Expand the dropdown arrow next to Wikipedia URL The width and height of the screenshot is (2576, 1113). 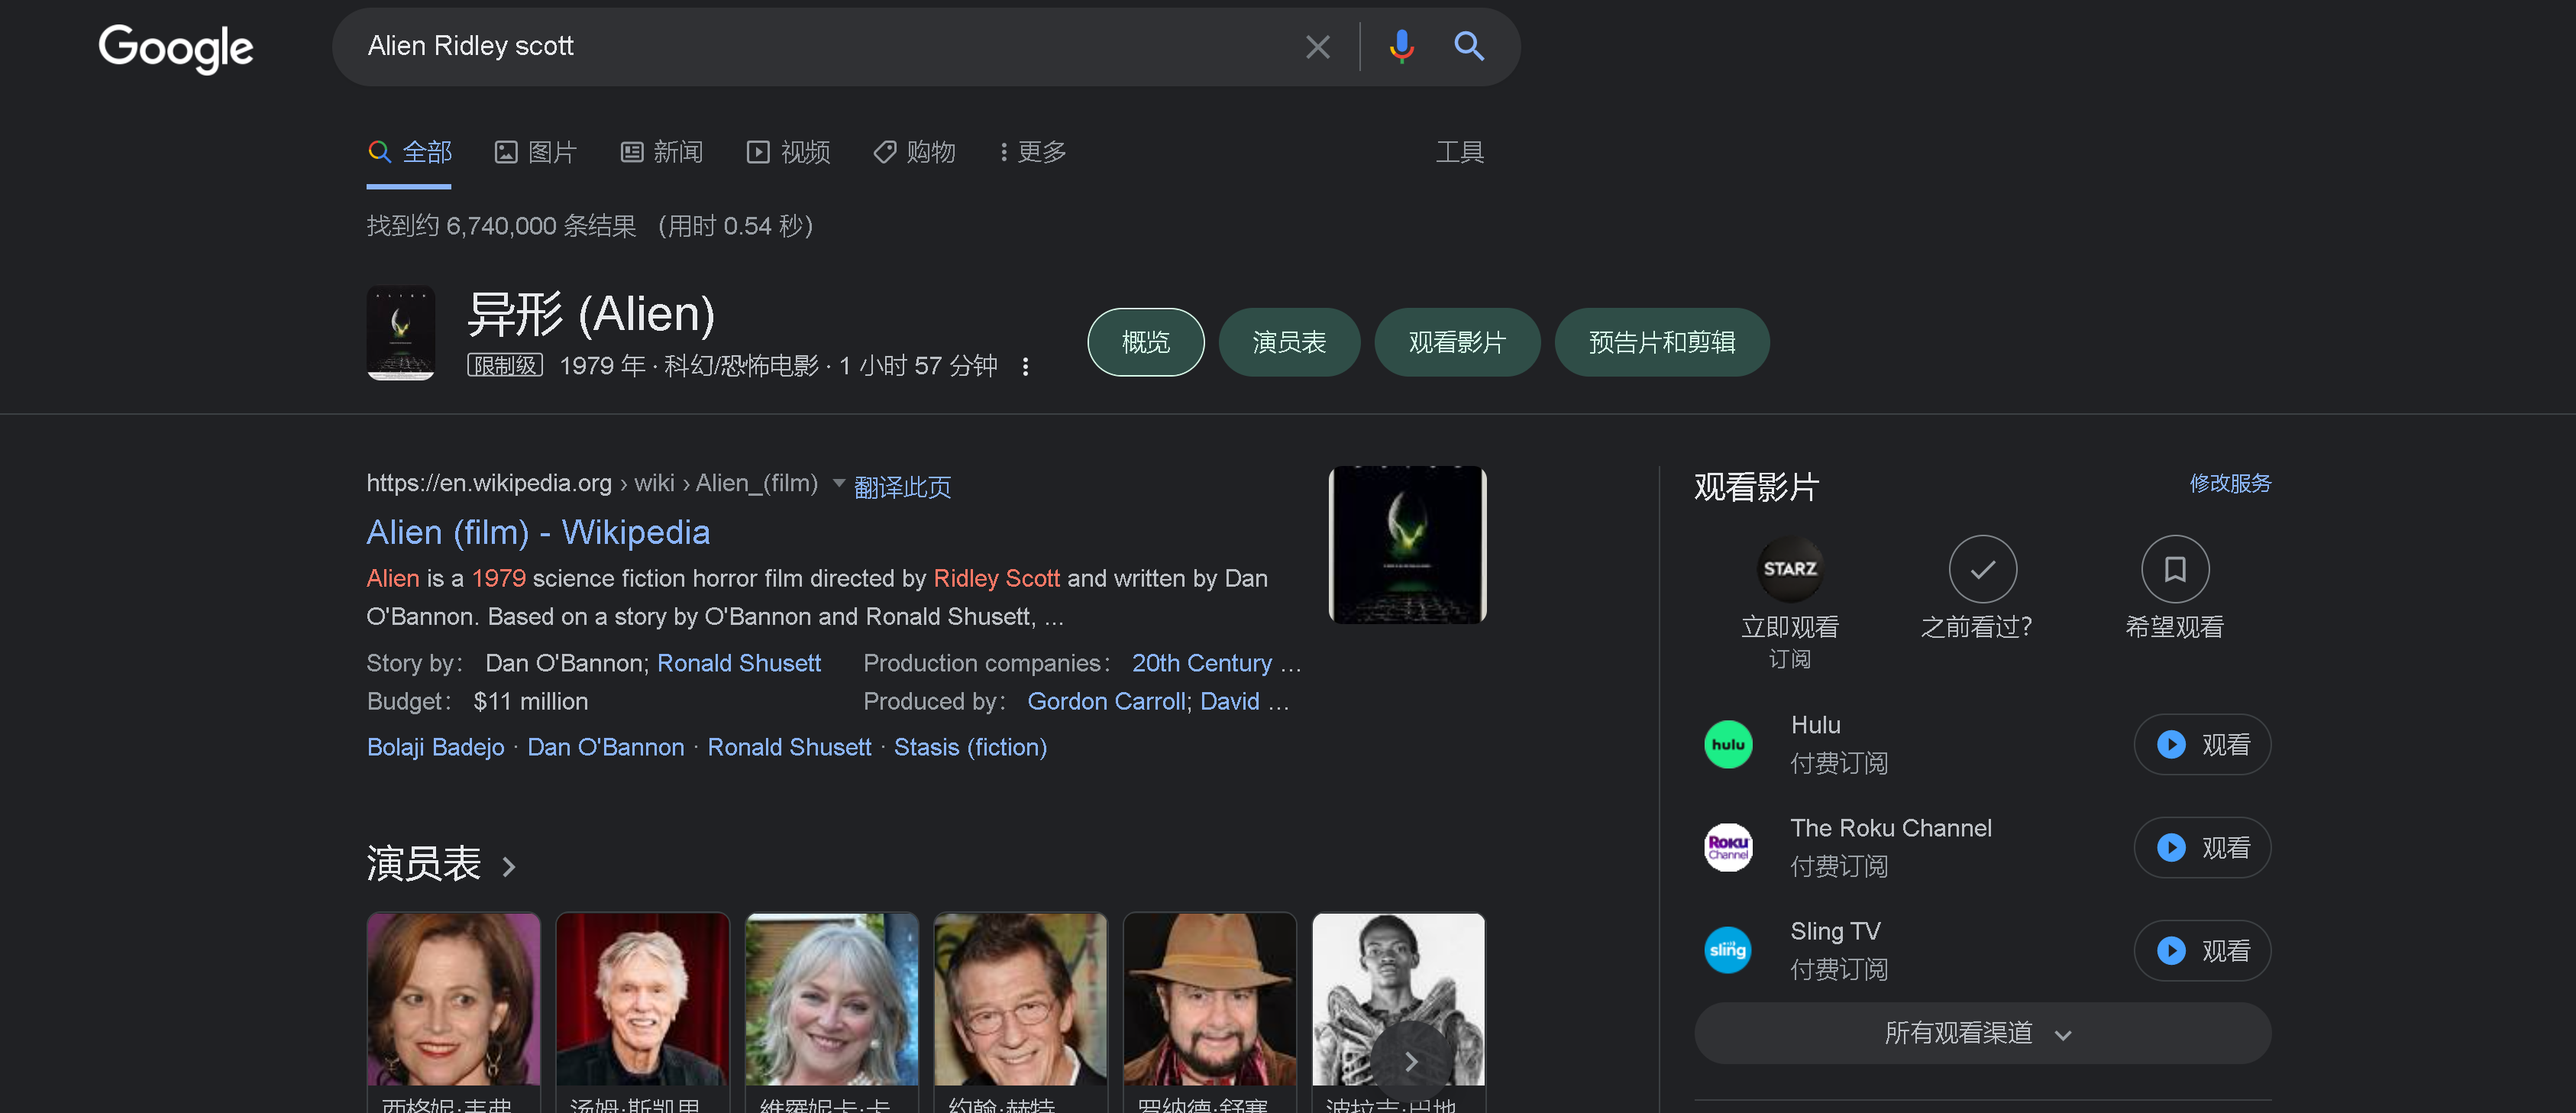(x=838, y=483)
